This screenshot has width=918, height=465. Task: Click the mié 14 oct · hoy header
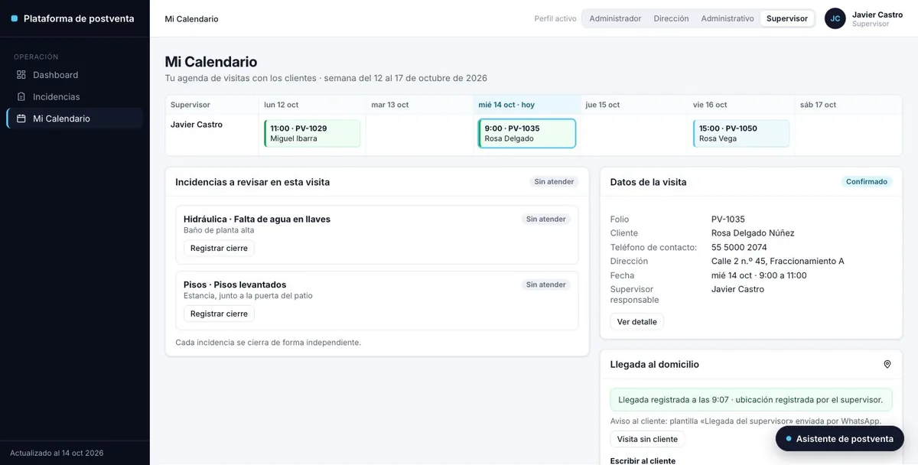[527, 105]
